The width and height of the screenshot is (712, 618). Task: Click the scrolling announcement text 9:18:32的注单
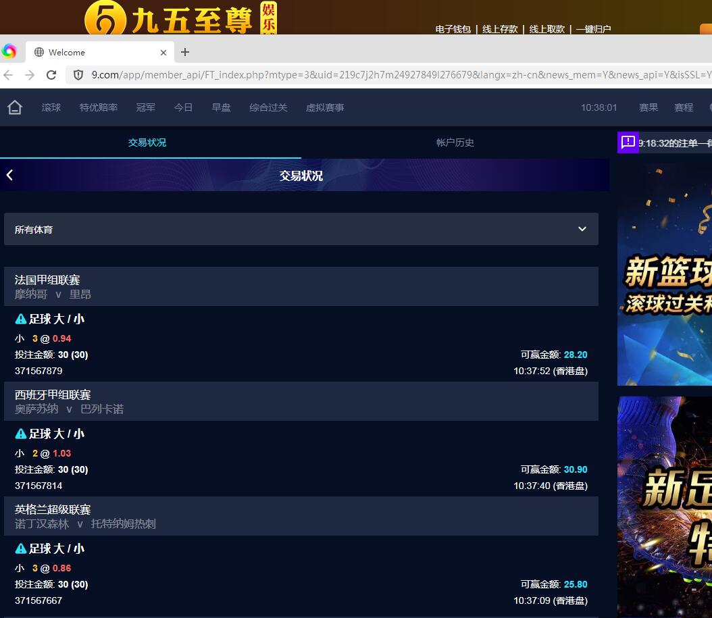tap(676, 143)
